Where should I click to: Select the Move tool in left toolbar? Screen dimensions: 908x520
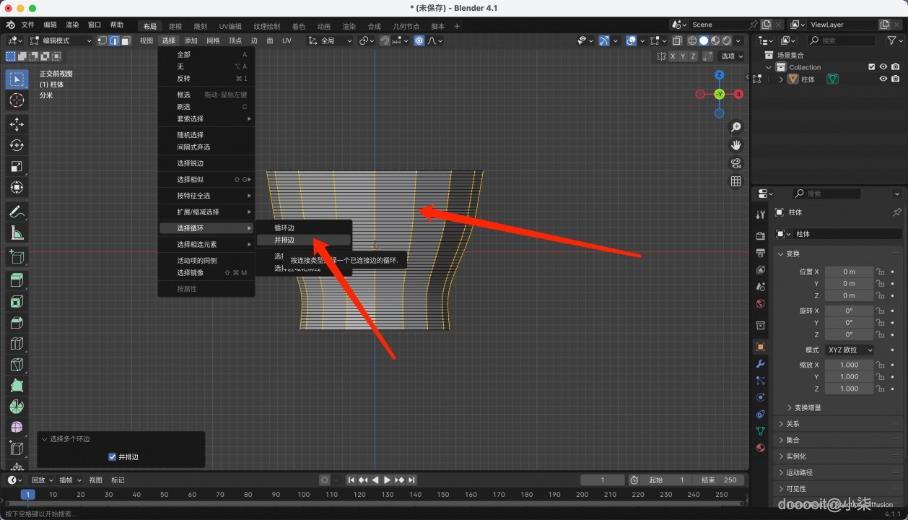[x=17, y=124]
